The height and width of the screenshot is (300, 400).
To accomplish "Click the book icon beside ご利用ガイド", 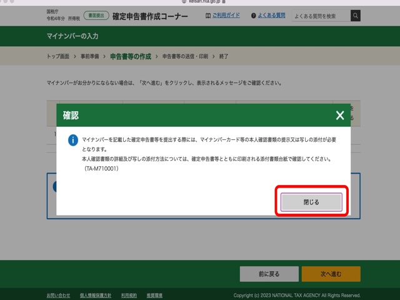I will click(207, 16).
